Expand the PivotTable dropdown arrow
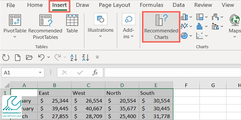 click(x=15, y=37)
